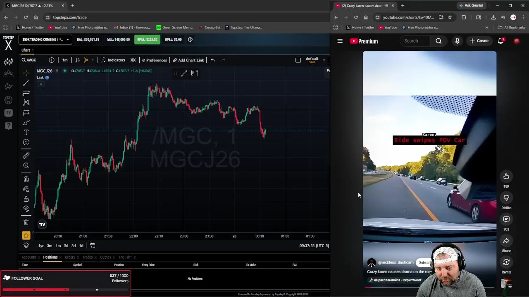This screenshot has height=297, width=529.
Task: Pick the brush drawing tool
Action: pos(26,123)
